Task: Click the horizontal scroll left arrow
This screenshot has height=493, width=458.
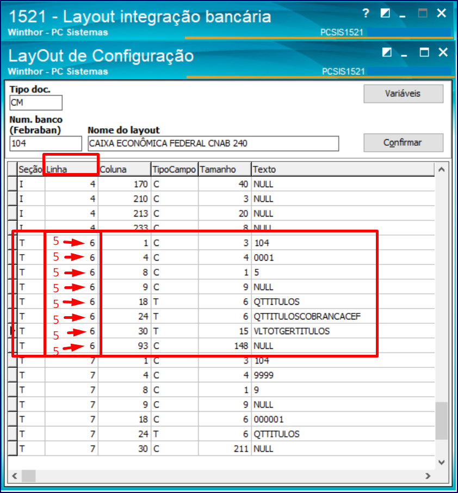Action: point(15,476)
